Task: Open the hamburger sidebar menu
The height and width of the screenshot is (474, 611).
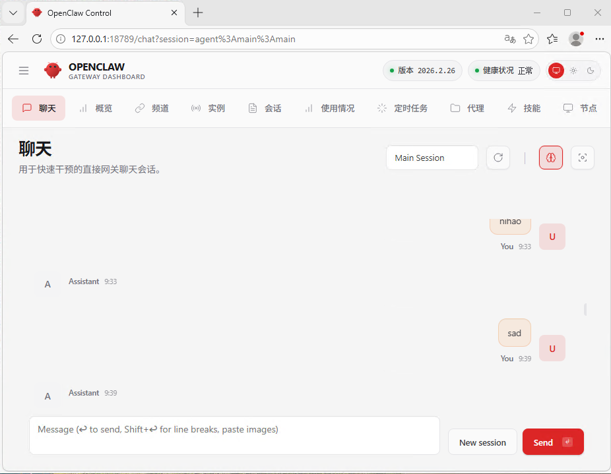Action: [24, 71]
